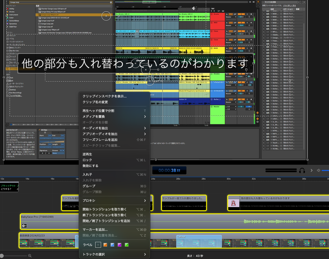This screenshot has width=329, height=259.
Task: Open the トラックの選択 submenu
Action: (114, 254)
